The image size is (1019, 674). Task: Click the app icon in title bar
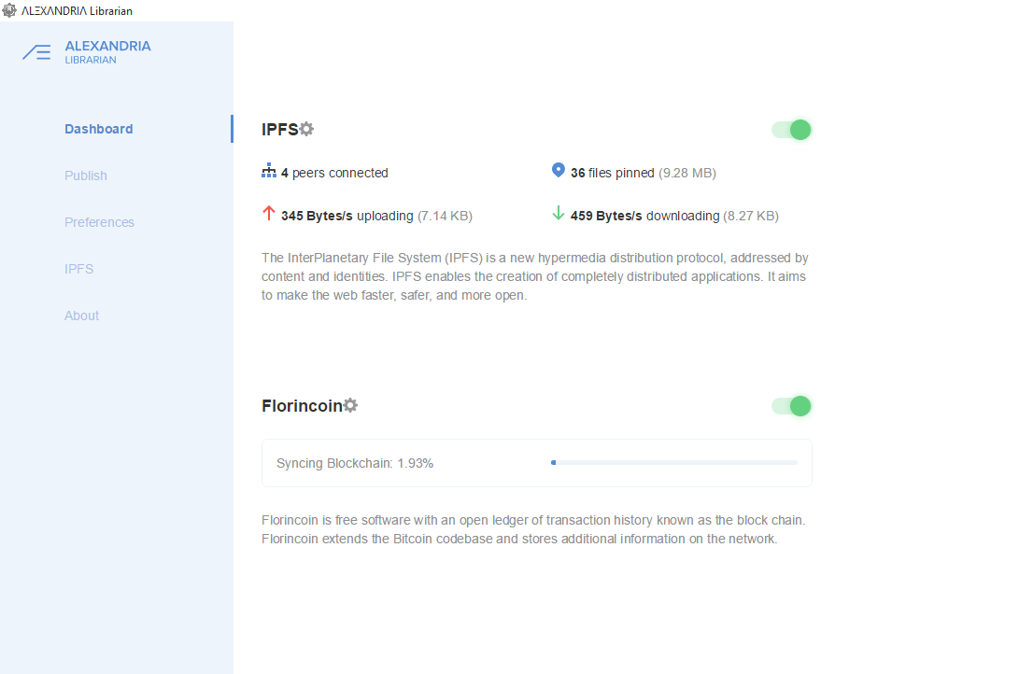(x=9, y=10)
